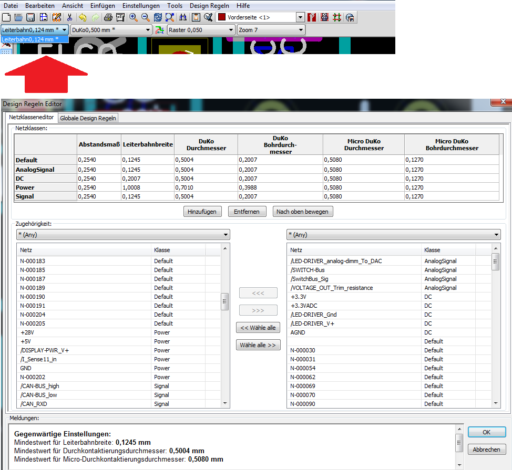The height and width of the screenshot is (470, 512).
Task: Select the AnalogSignal net class row header
Action: click(45, 169)
